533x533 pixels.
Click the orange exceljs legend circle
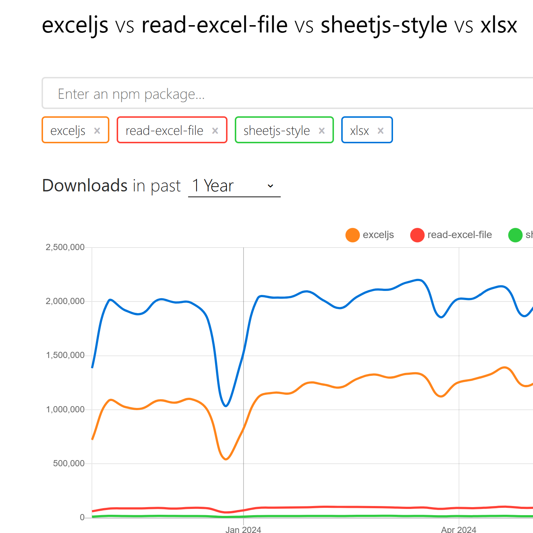point(353,235)
